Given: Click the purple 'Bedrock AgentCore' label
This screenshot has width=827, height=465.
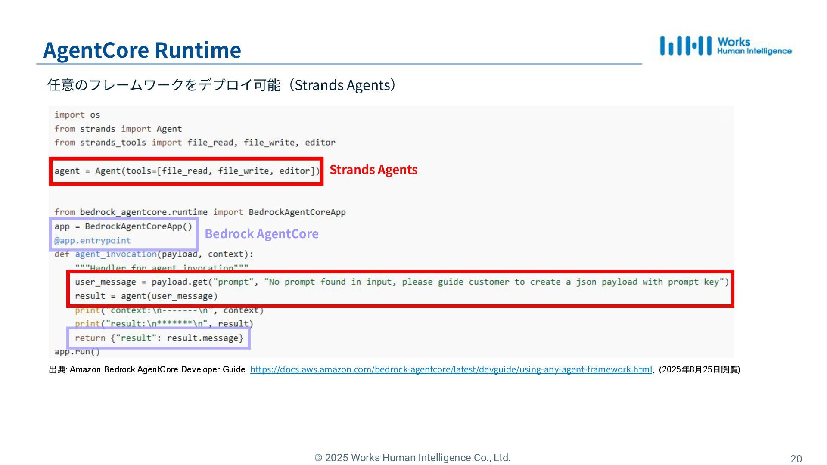Looking at the screenshot, I should point(261,234).
